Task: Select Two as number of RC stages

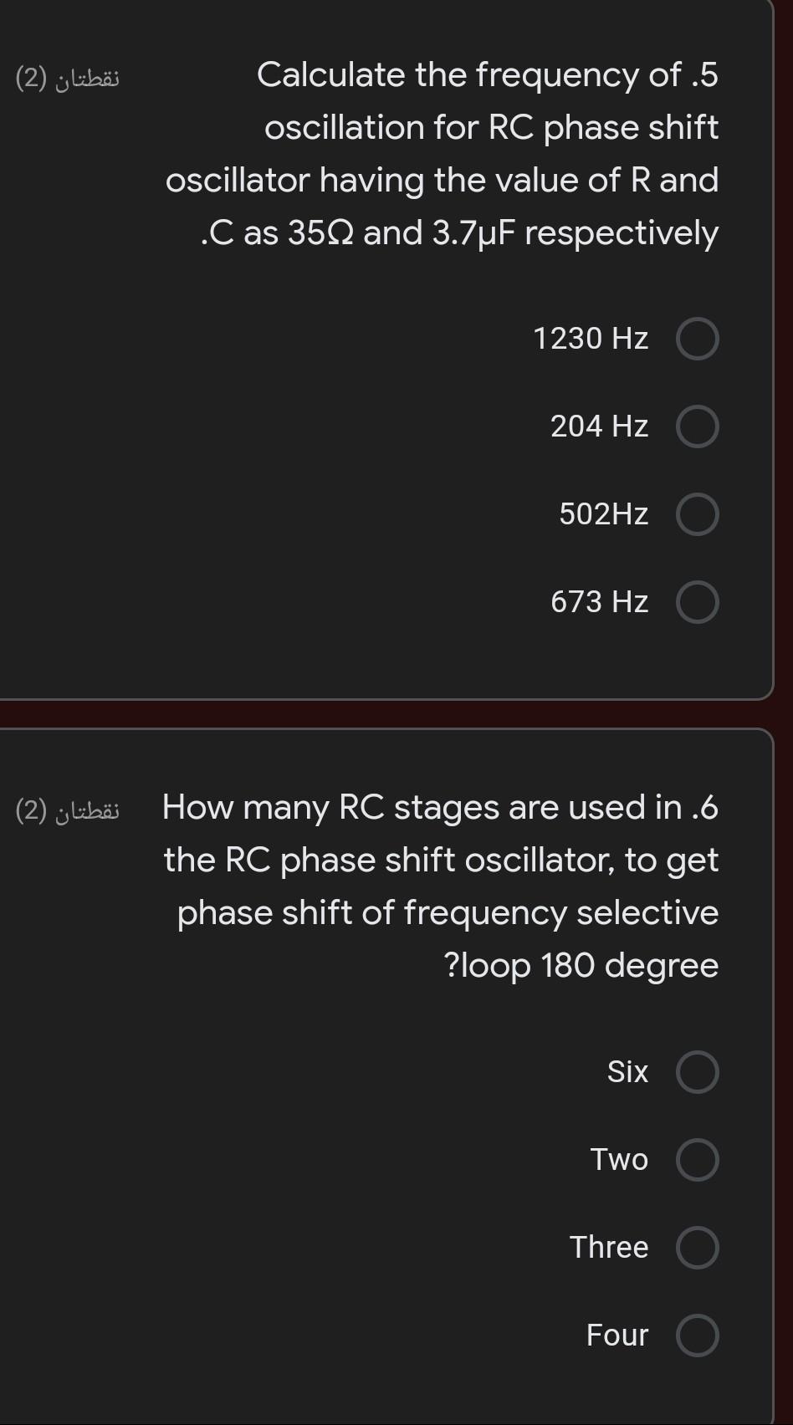Action: 697,1160
